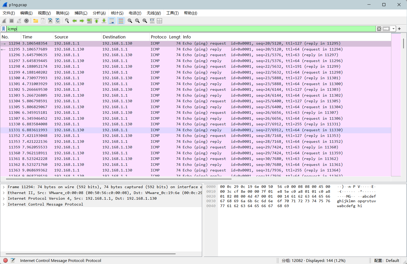
Task: Clear the display filter with X button
Action: [x=379, y=29]
